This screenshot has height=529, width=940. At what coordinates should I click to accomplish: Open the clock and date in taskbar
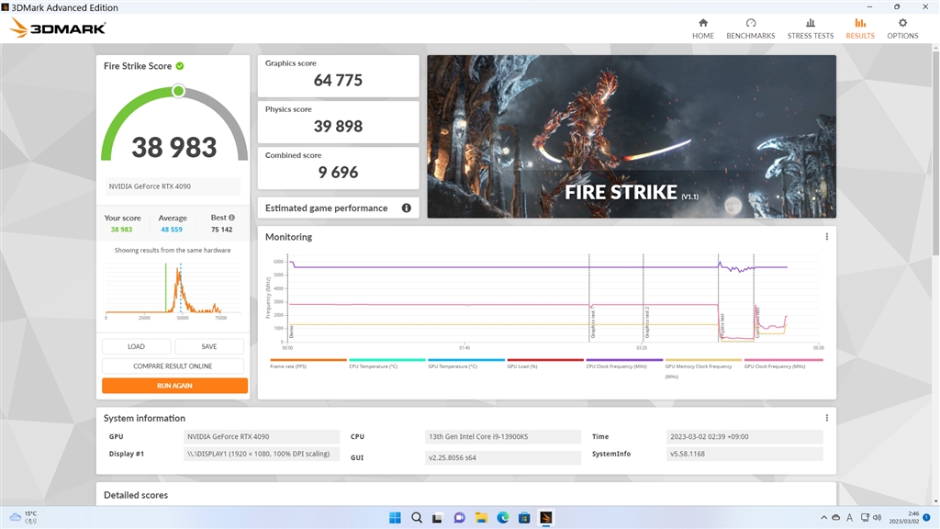point(904,518)
